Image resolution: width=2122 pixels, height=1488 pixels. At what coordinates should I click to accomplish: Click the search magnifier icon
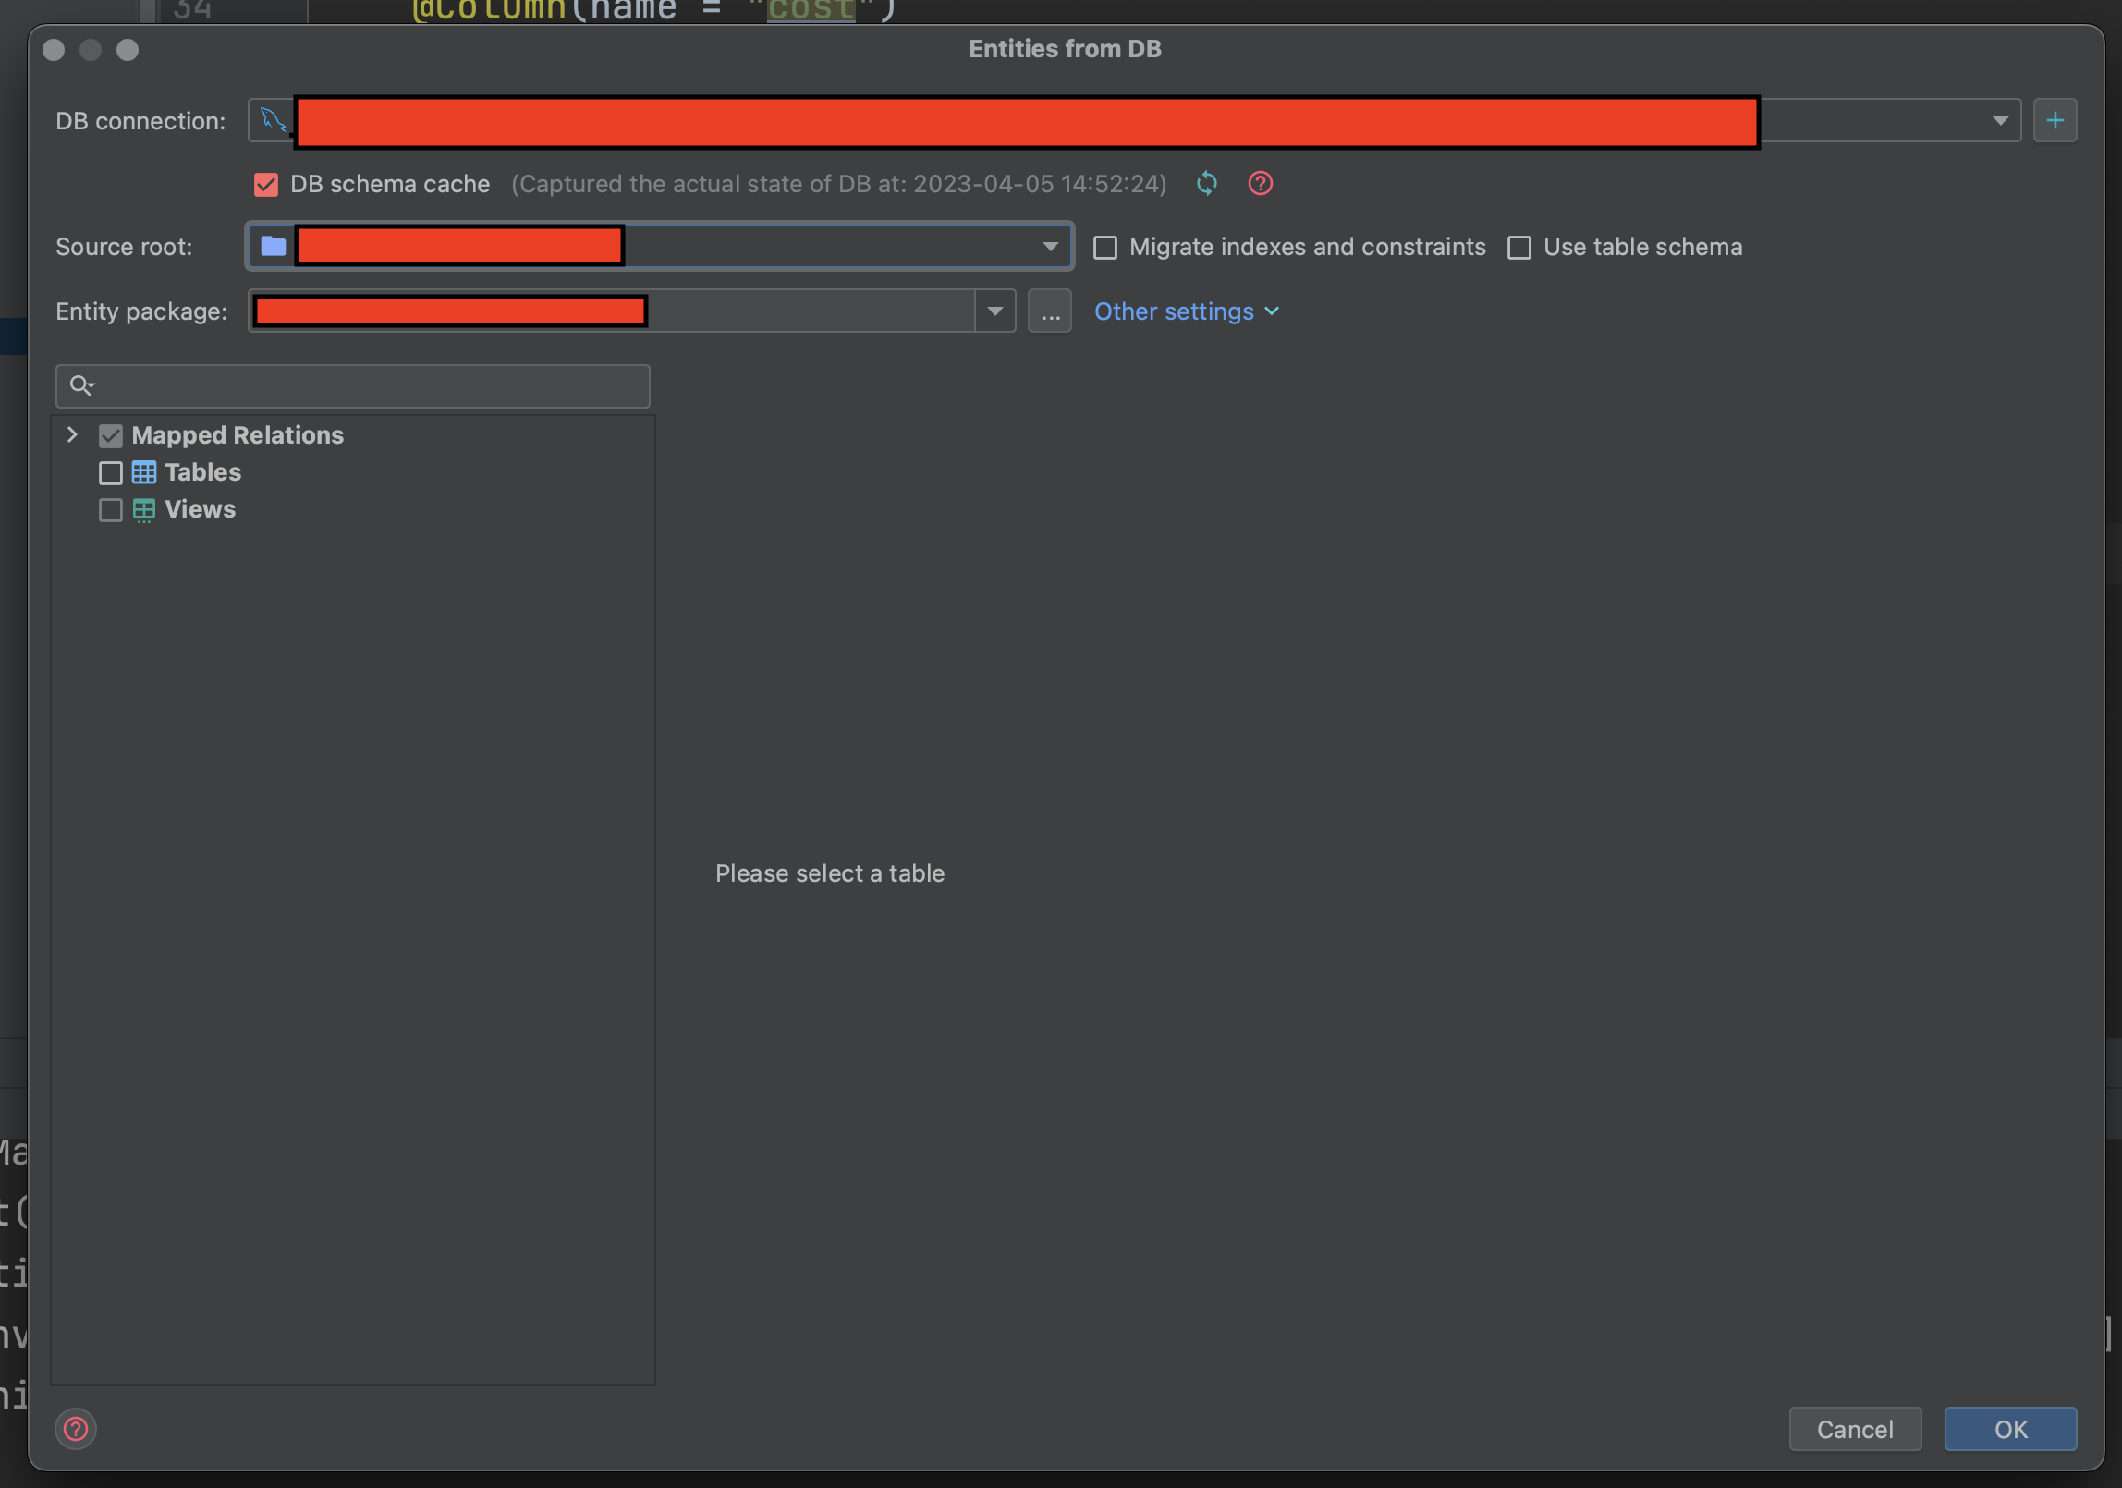tap(81, 385)
